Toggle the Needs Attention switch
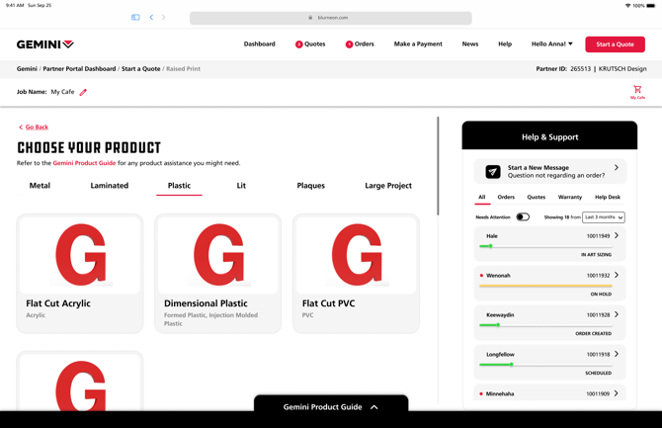The height and width of the screenshot is (428, 662). tap(523, 217)
